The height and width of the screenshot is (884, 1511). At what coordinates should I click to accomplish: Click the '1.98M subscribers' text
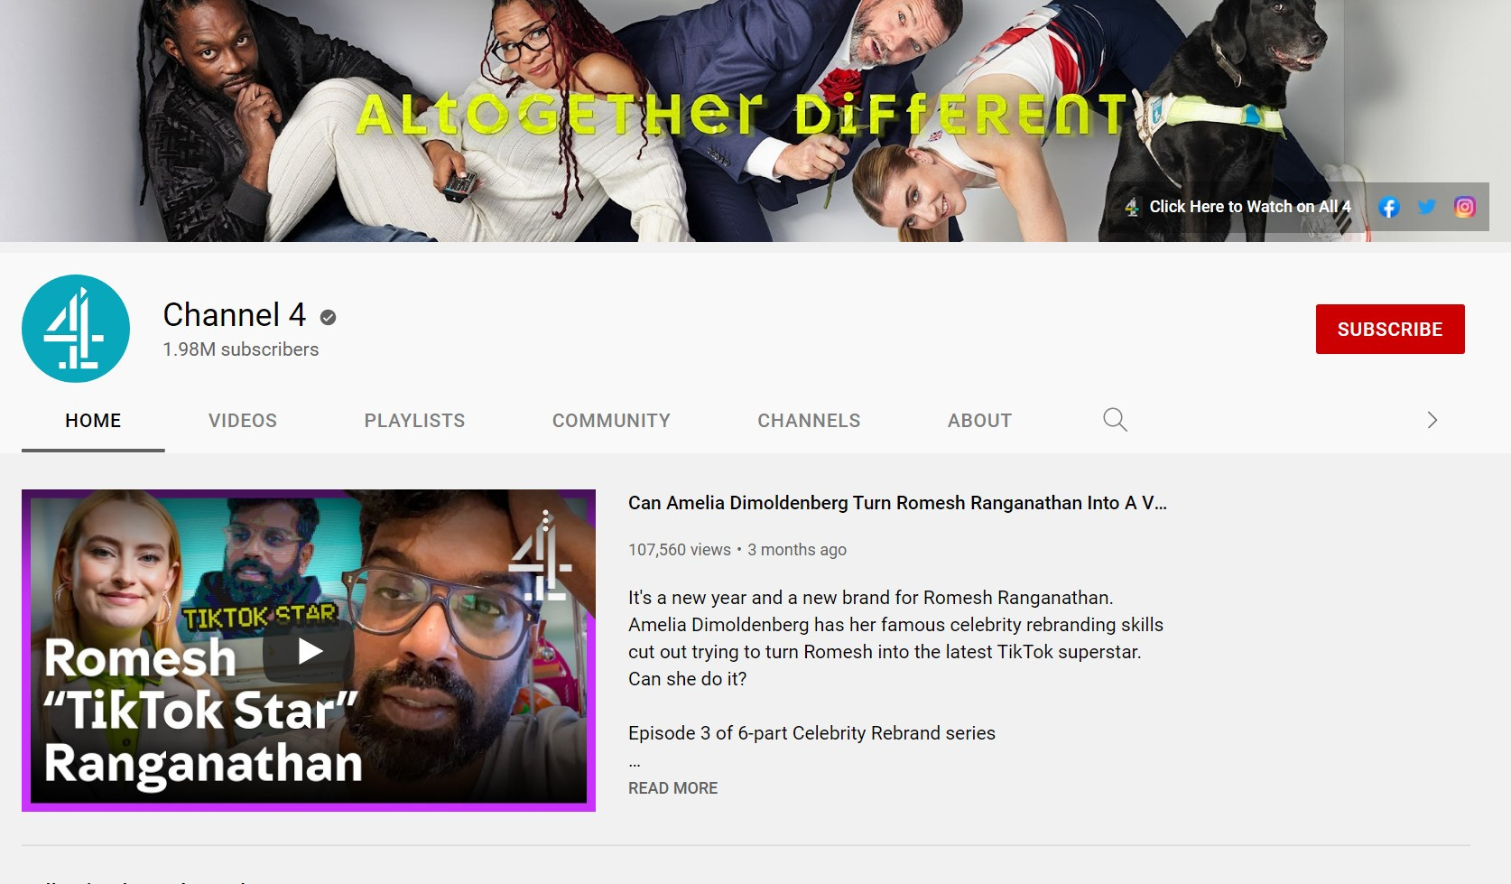click(x=241, y=349)
